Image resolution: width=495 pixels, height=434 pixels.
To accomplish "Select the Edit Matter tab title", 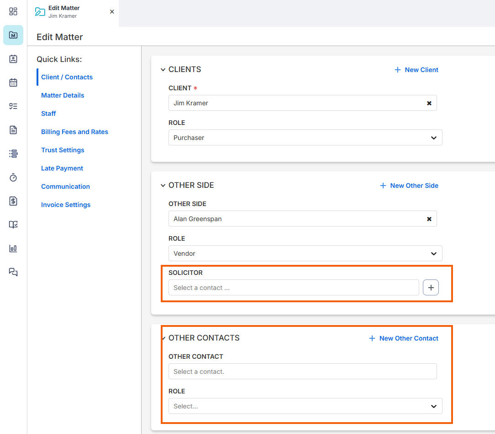I will coord(64,8).
